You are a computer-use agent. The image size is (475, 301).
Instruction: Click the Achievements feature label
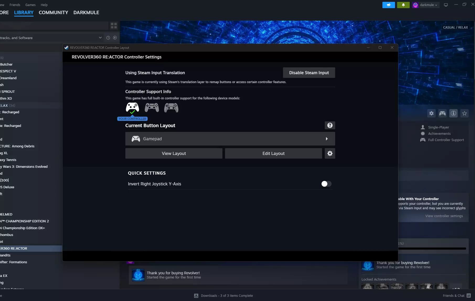click(439, 134)
